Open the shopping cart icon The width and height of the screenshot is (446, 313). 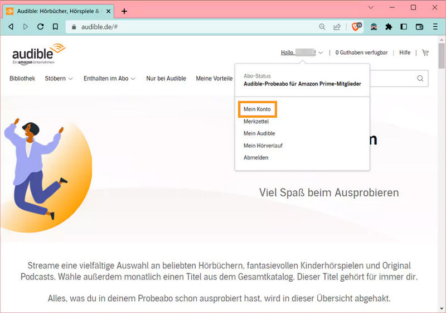(x=425, y=52)
